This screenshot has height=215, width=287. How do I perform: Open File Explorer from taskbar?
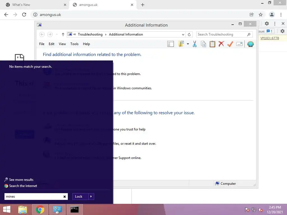tap(23, 209)
